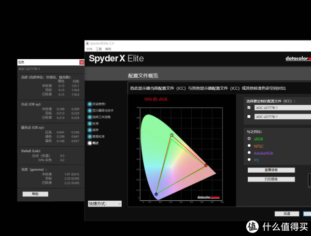Go to the 选择工作流程 step label
The width and height of the screenshot is (311, 236).
(x=102, y=117)
